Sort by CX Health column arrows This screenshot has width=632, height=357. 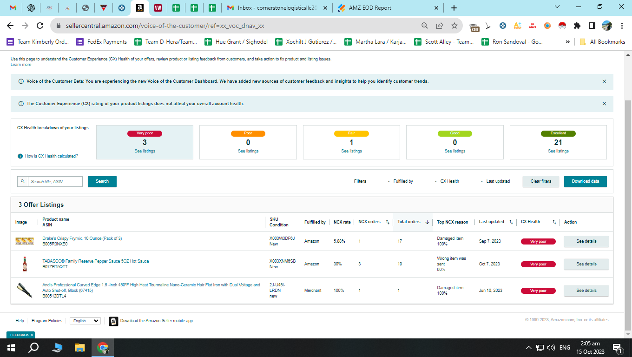(554, 222)
